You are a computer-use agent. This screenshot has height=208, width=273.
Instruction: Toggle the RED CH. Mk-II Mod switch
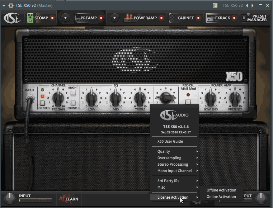pos(188,101)
